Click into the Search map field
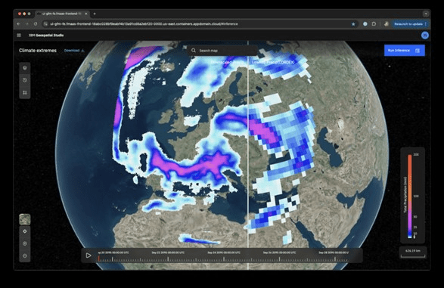 pyautogui.click(x=222, y=51)
